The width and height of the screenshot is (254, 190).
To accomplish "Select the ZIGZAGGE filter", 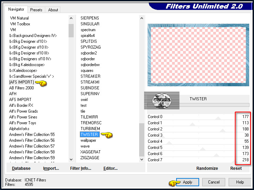I will [90, 158].
